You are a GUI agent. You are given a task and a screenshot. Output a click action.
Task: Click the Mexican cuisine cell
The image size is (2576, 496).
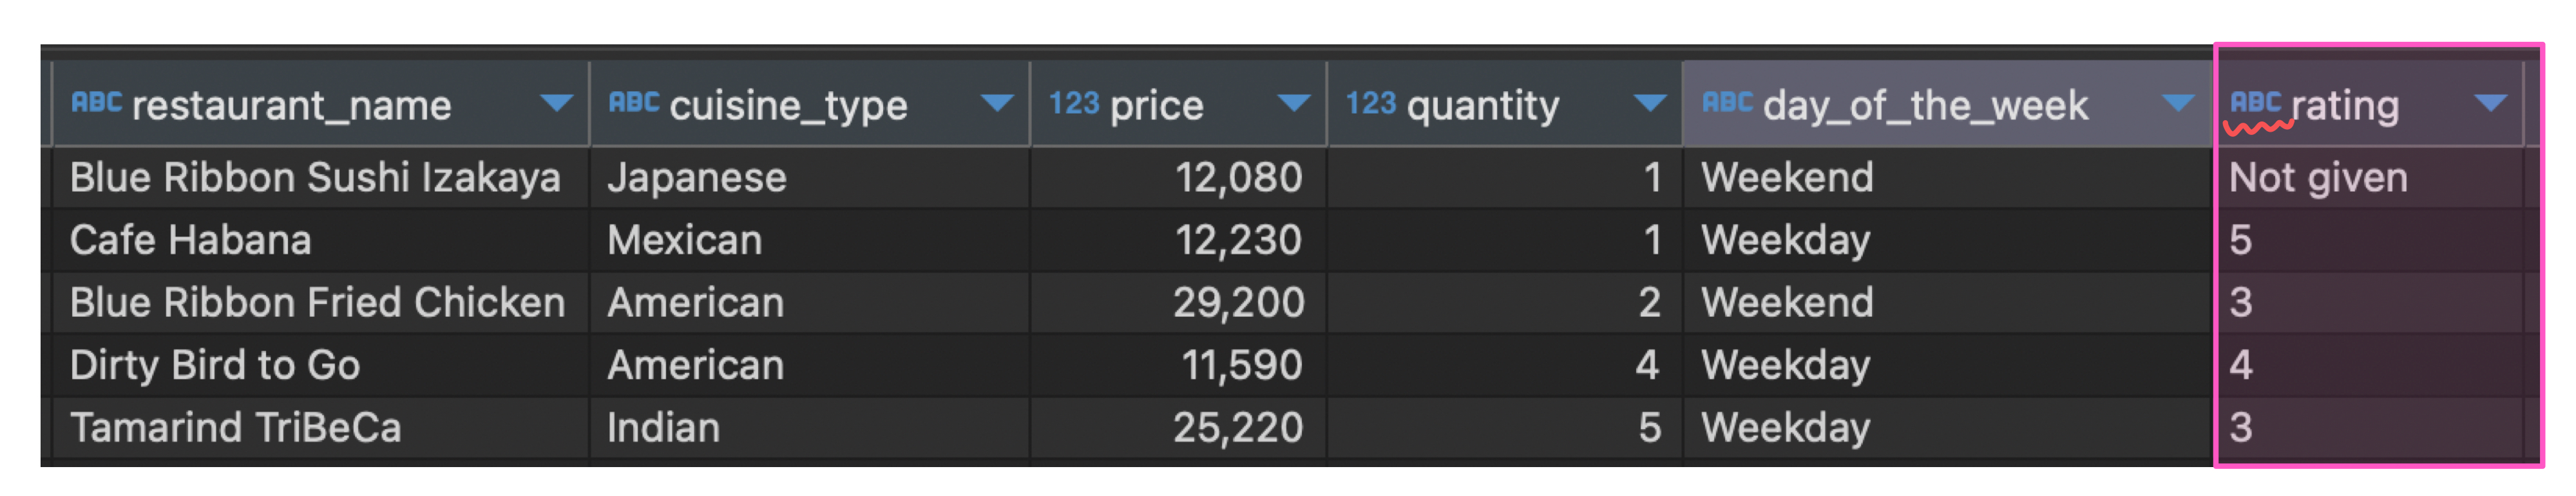[810, 240]
